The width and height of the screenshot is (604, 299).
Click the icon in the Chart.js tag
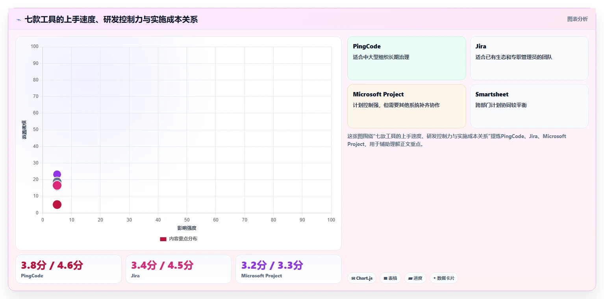(x=353, y=278)
